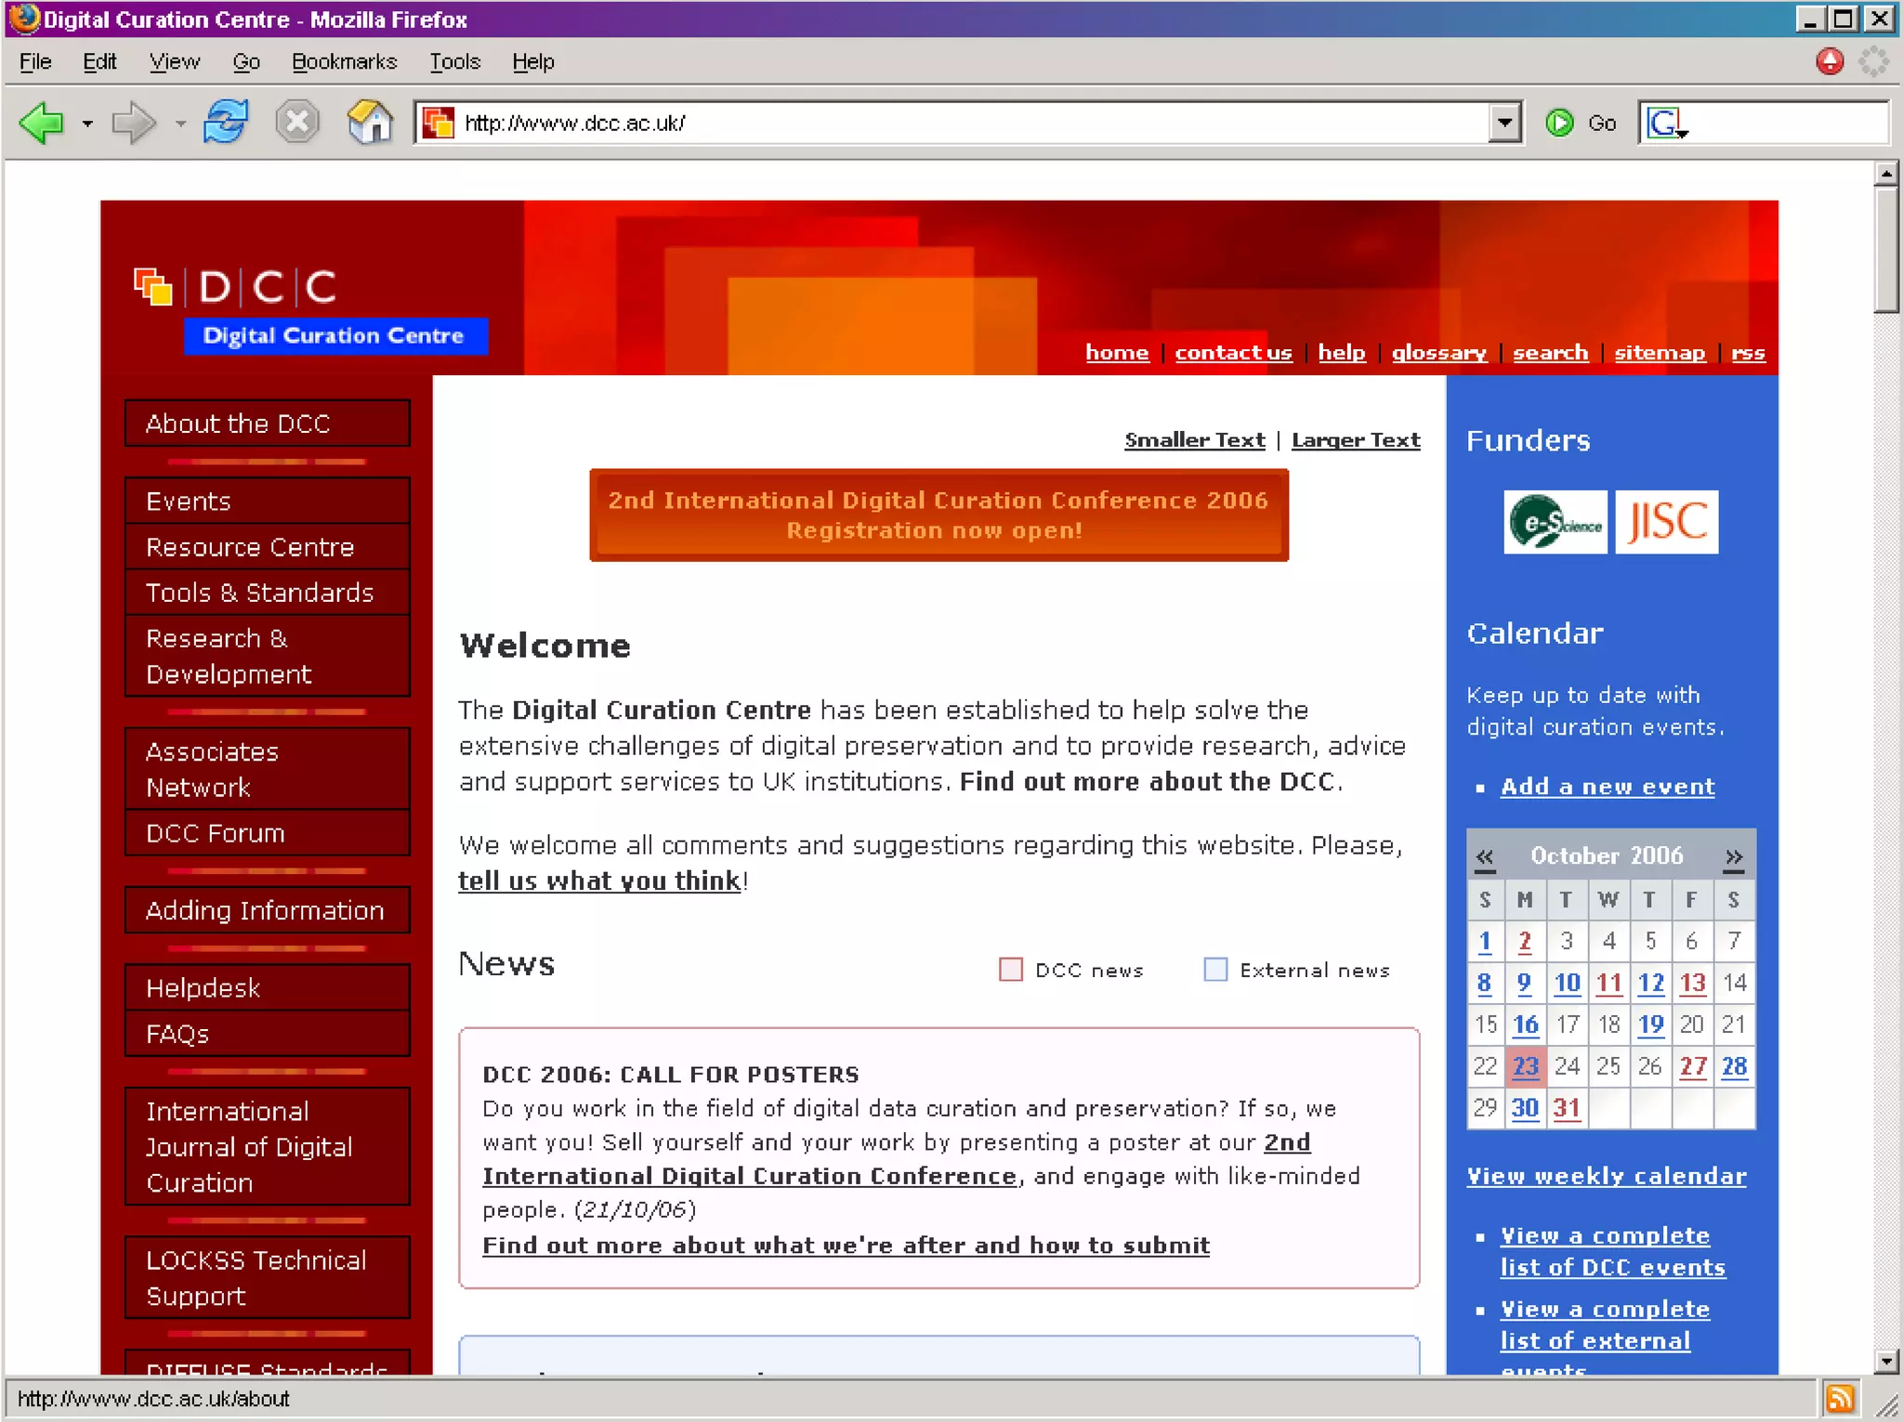Go to next month in calendar
The height and width of the screenshot is (1422, 1903).
(1734, 856)
